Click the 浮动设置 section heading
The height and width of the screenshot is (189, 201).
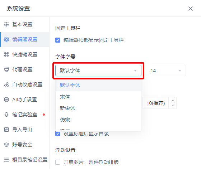coord(65,150)
